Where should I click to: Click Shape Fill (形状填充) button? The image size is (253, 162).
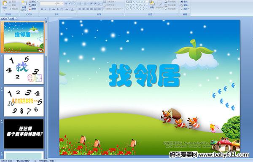pos(170,2)
